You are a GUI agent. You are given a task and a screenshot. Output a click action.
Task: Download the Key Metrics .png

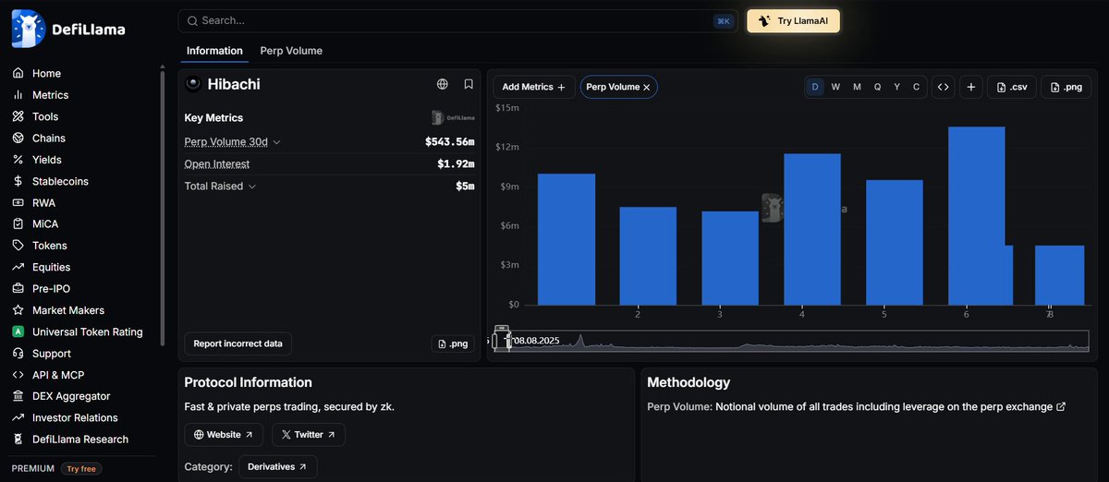click(452, 343)
